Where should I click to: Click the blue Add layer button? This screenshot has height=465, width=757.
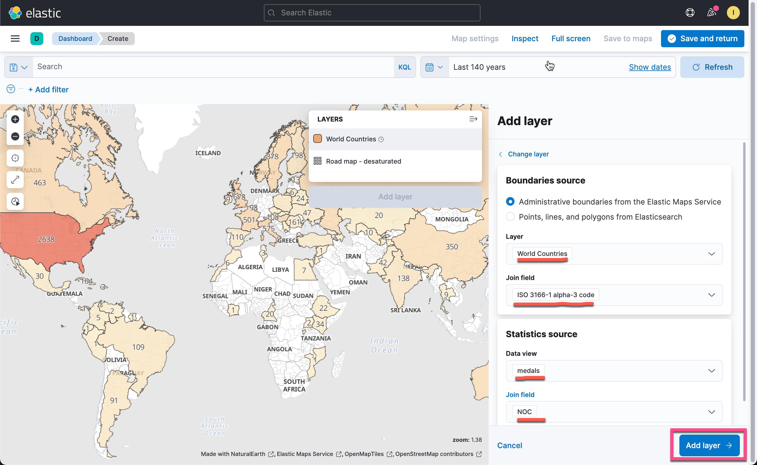[709, 445]
